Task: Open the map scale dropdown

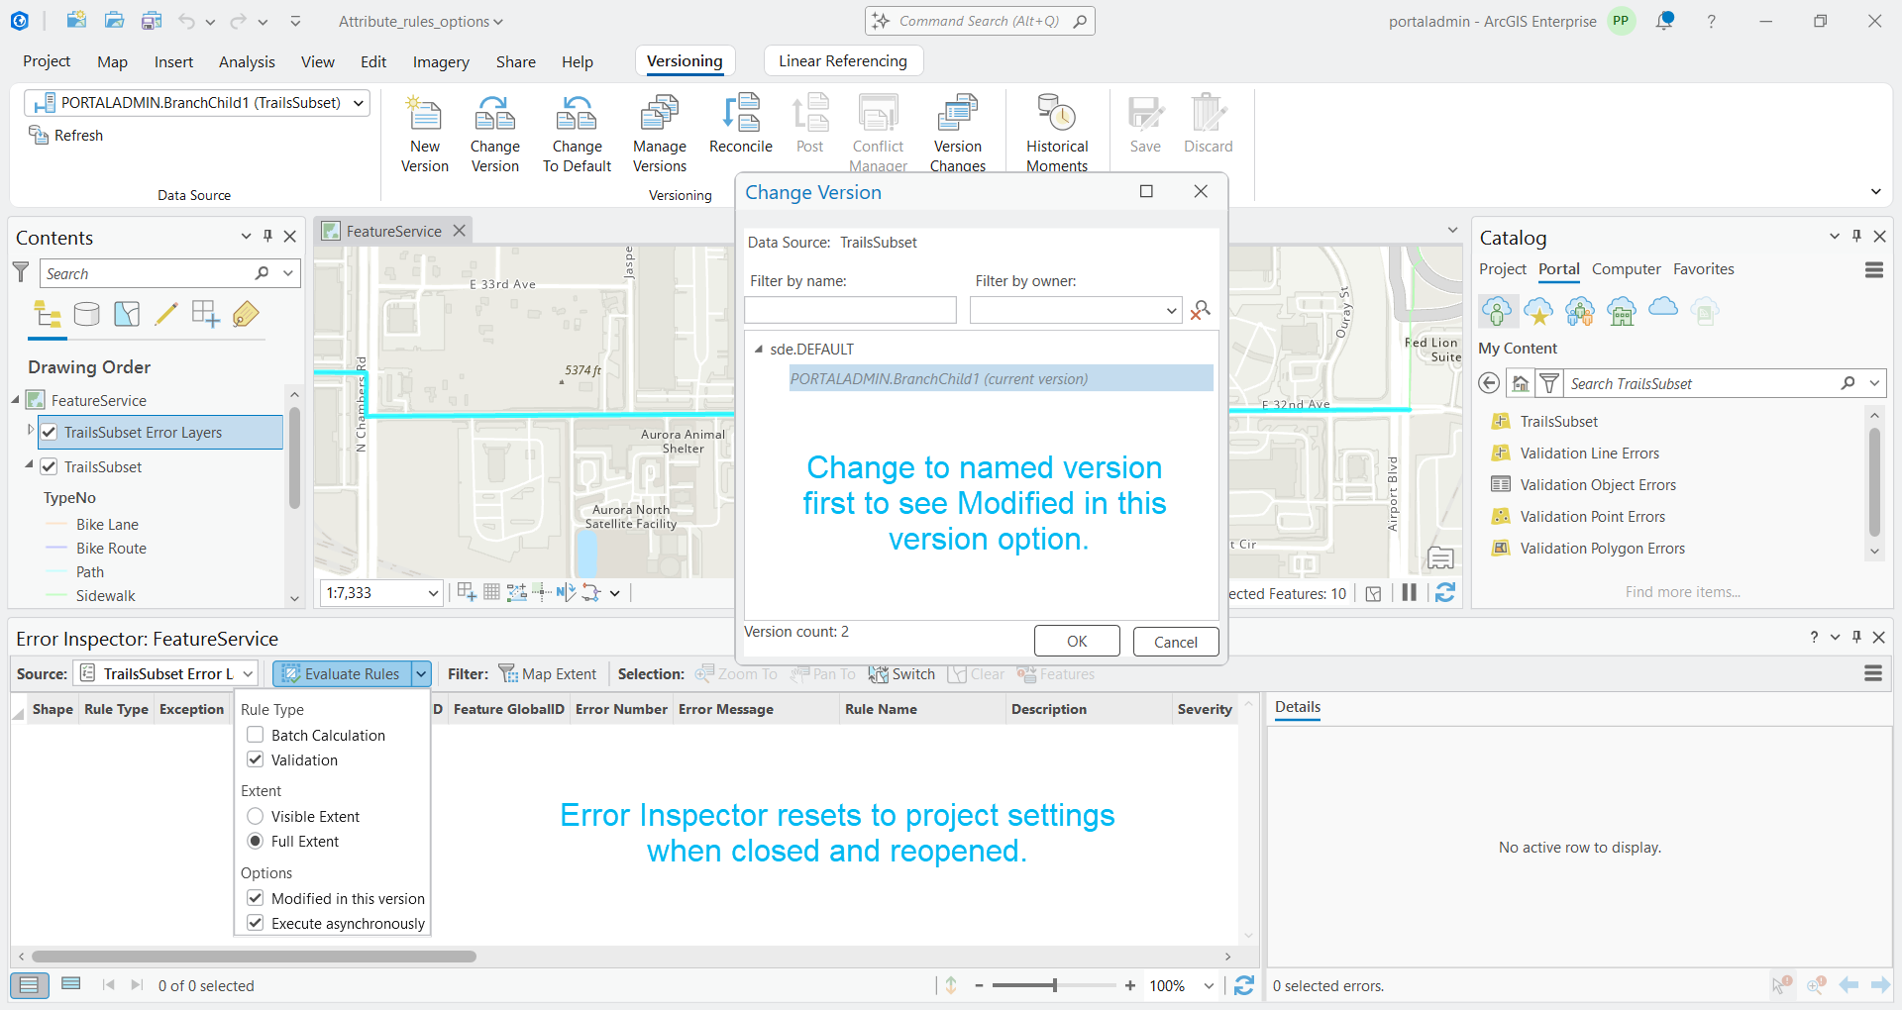Action: 432,592
